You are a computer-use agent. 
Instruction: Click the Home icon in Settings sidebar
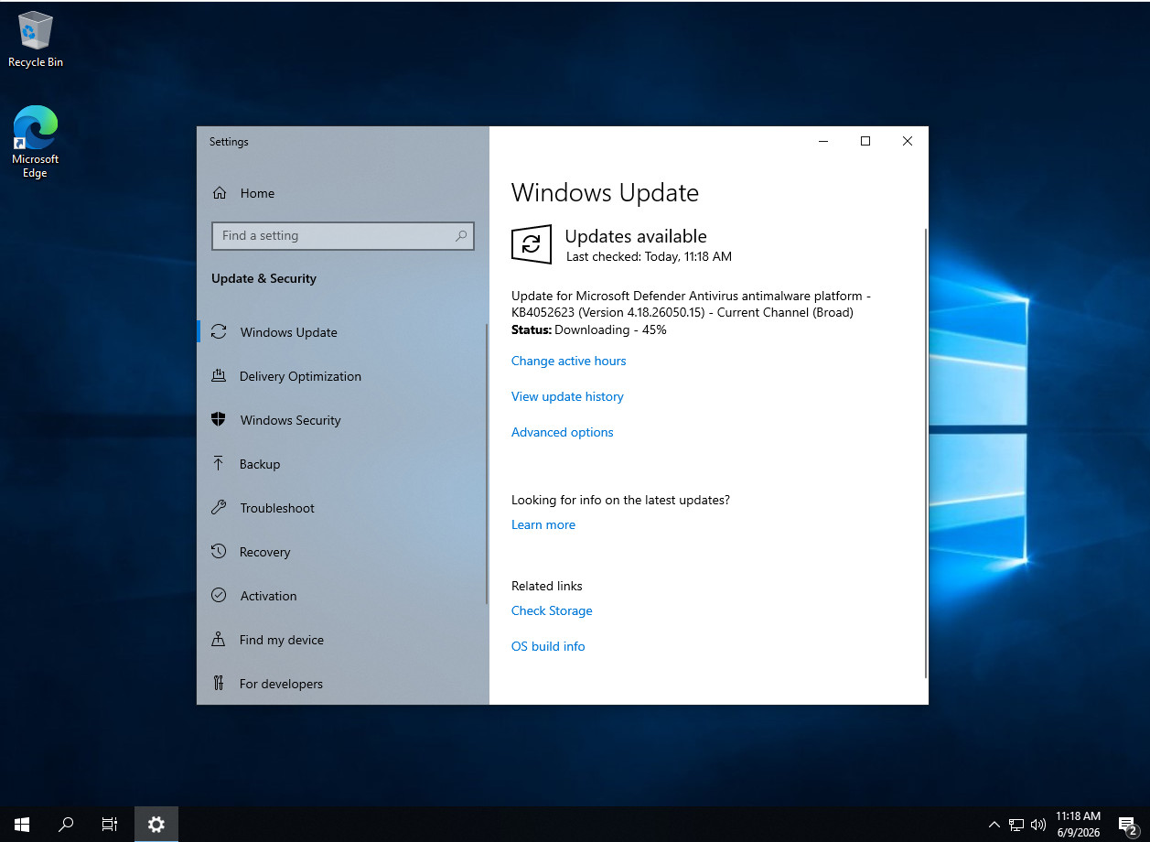pos(220,193)
